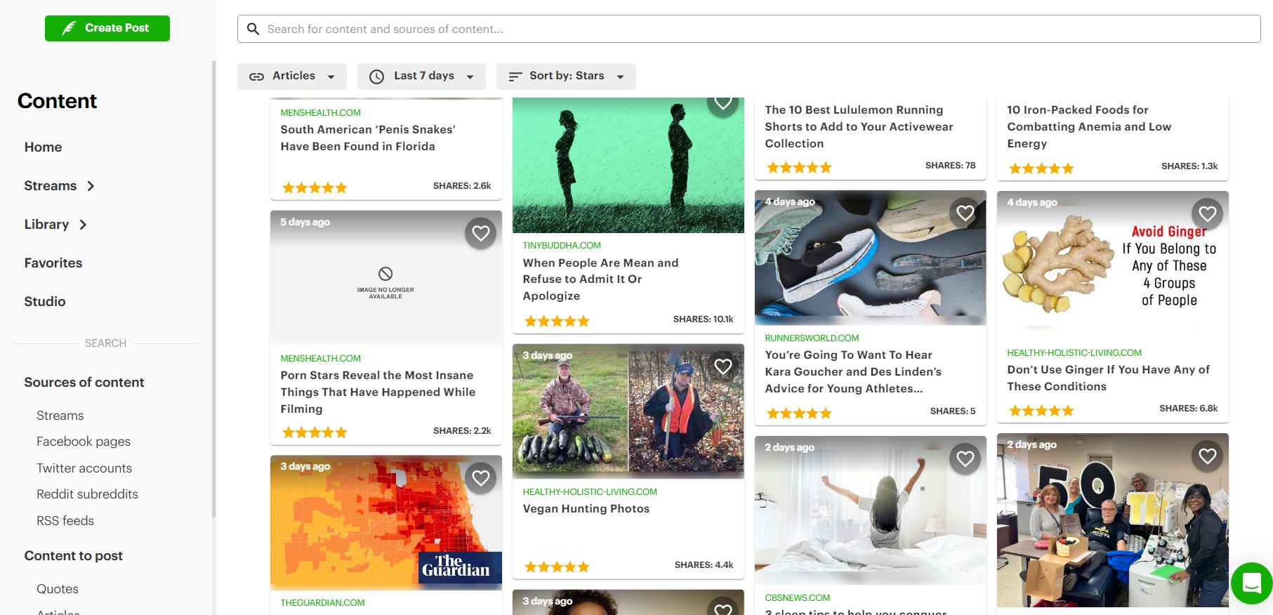Click the sort lines icon
This screenshot has height=615, width=1273.
click(515, 77)
